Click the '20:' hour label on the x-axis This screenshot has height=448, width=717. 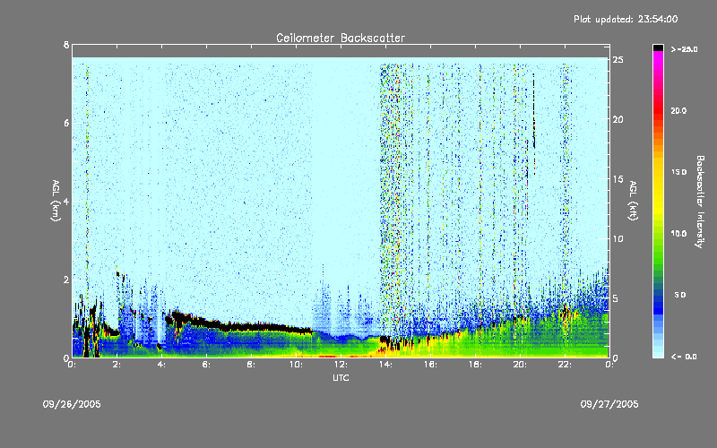coord(520,365)
